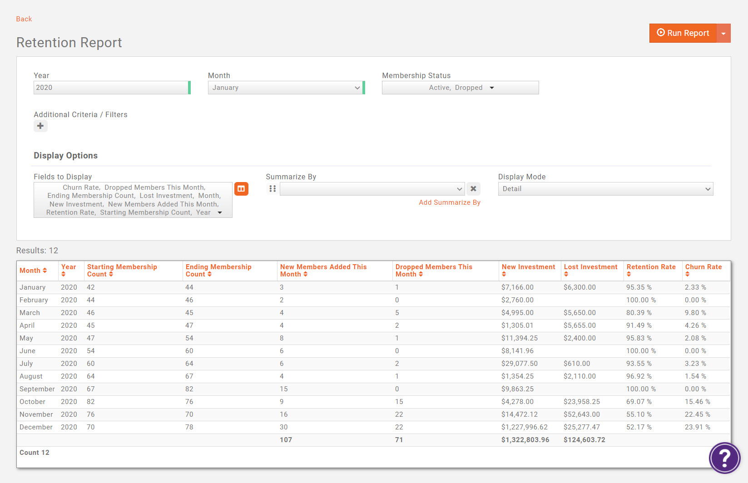Sort table by Month column arrows

coord(45,271)
